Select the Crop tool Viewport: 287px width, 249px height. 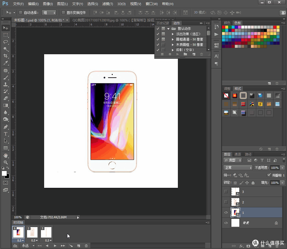(x=6, y=56)
